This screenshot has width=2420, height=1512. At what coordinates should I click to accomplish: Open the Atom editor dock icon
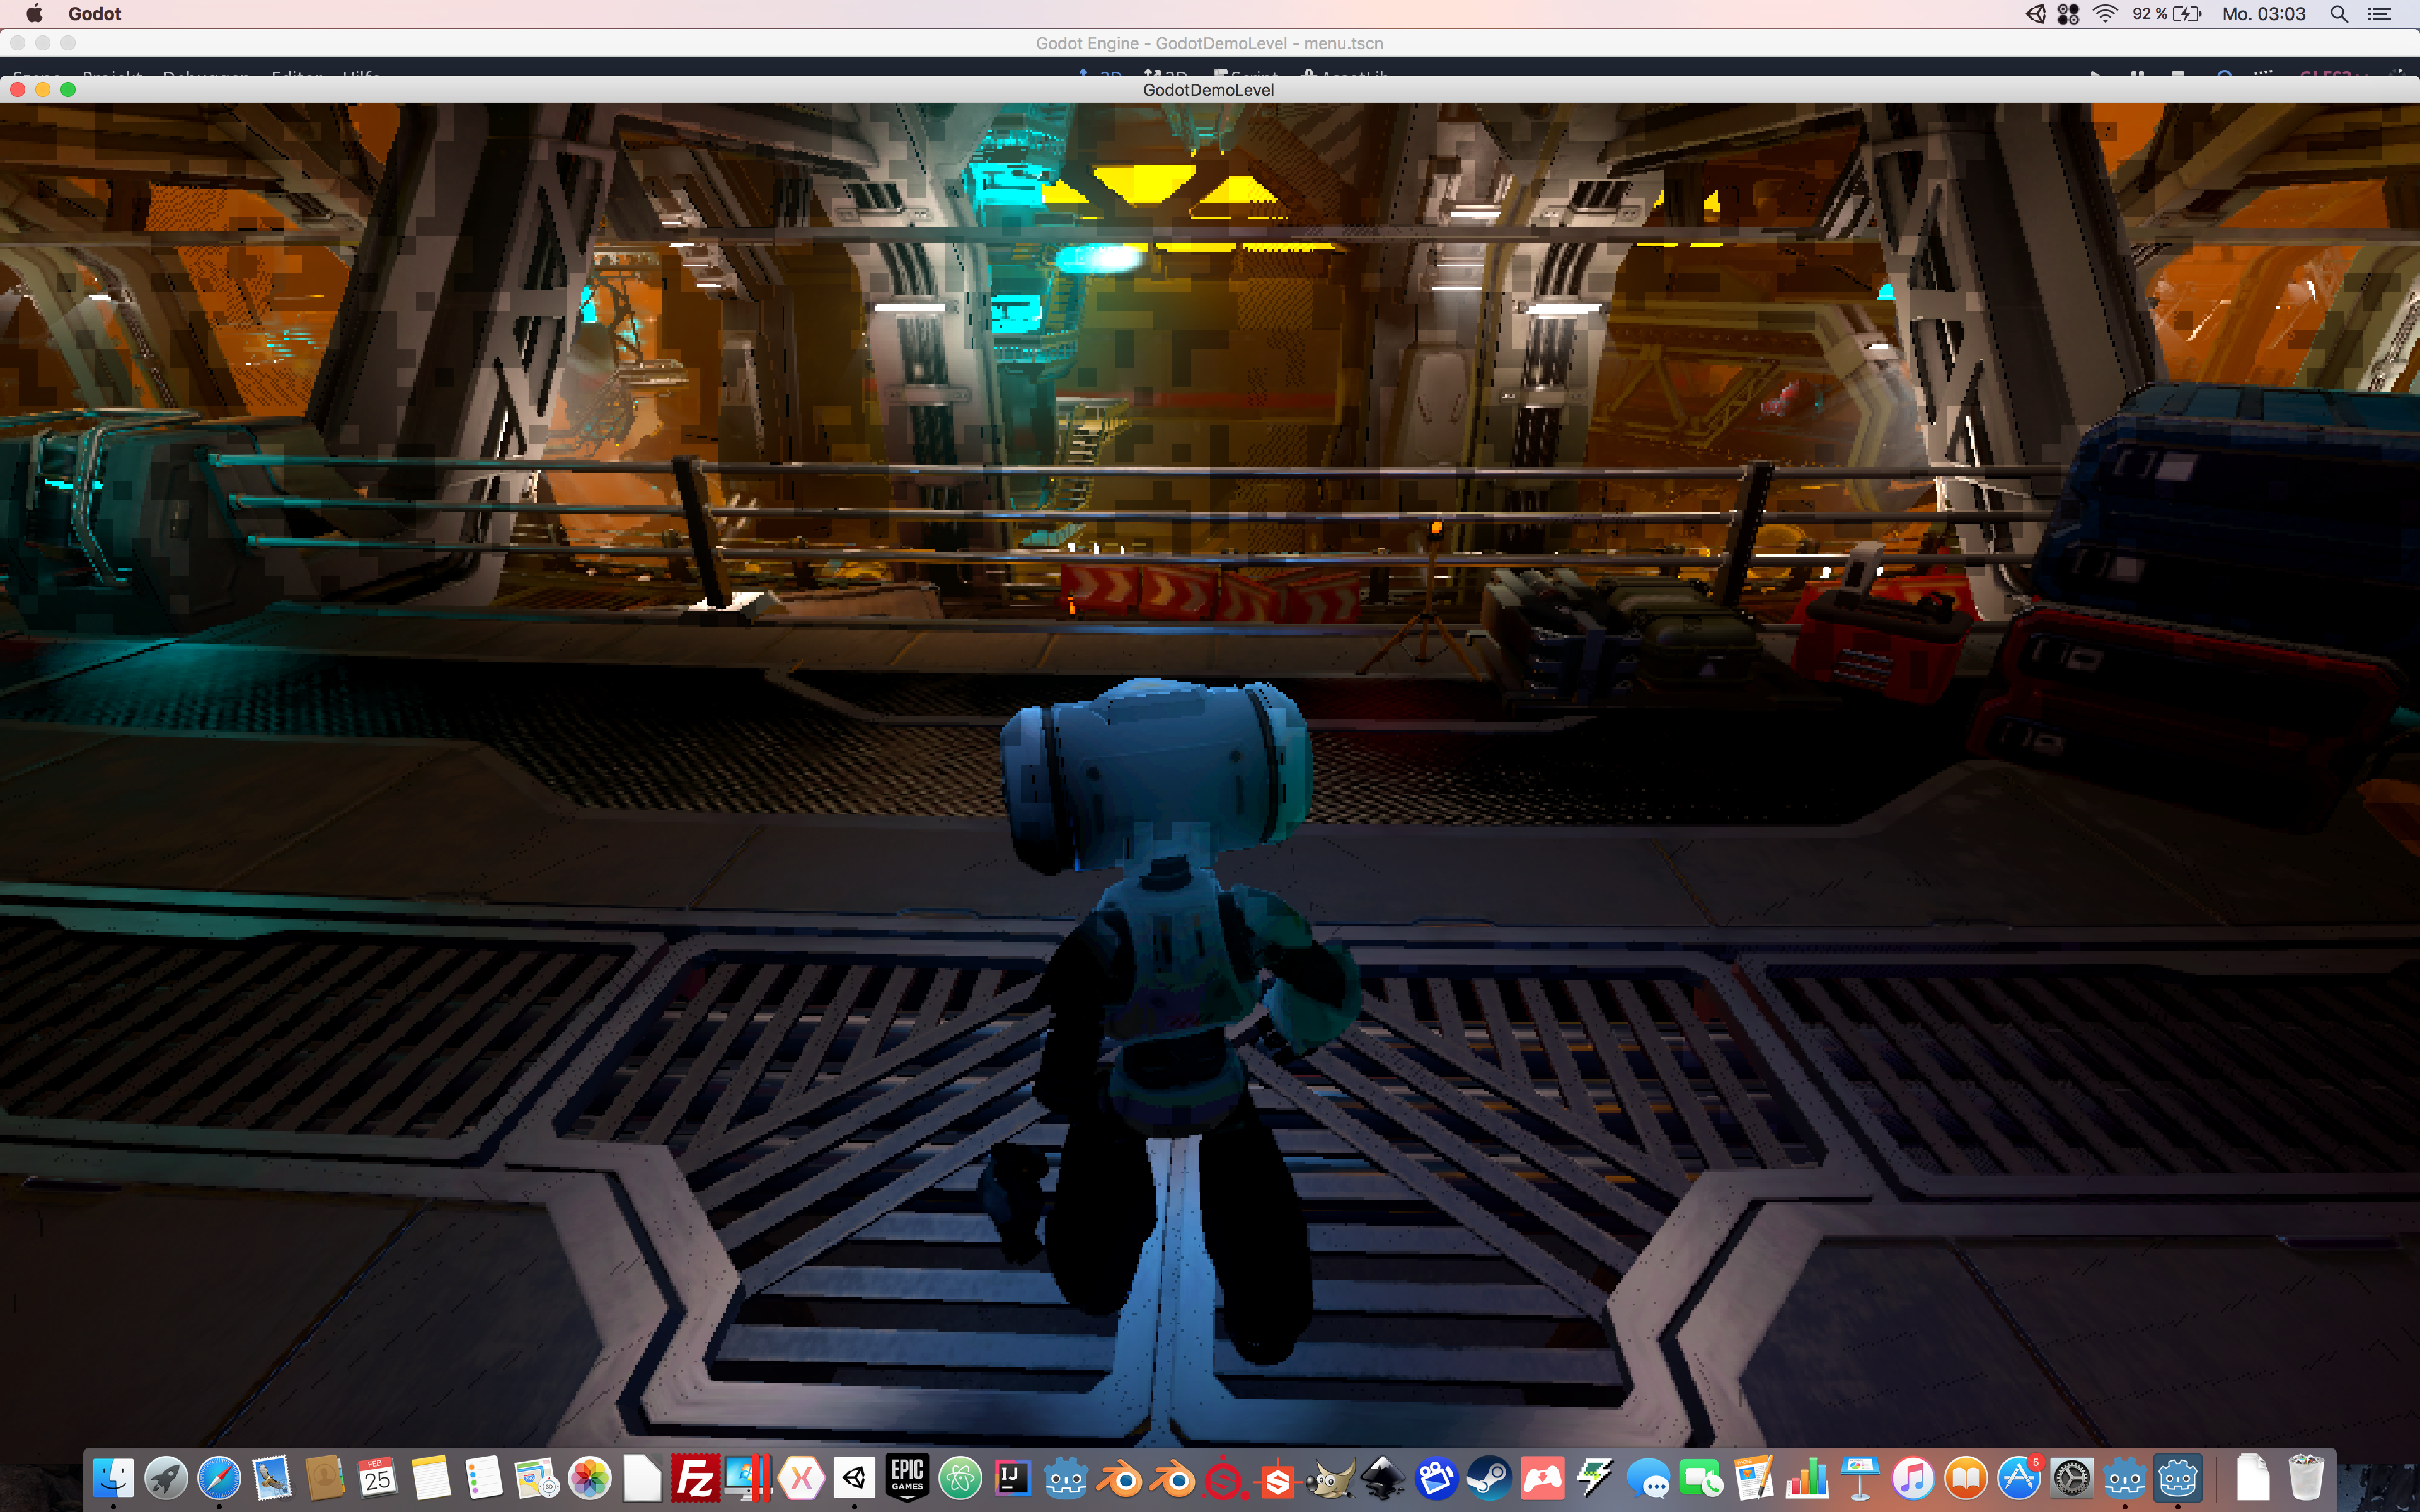961,1478
